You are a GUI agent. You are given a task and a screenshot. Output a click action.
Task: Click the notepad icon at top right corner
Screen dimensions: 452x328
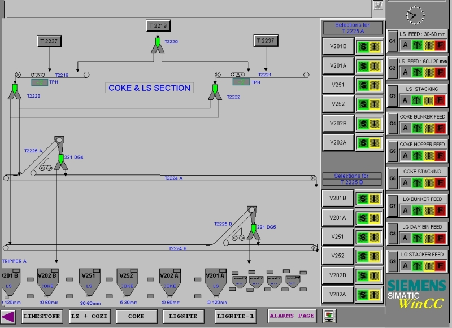[x=378, y=5]
